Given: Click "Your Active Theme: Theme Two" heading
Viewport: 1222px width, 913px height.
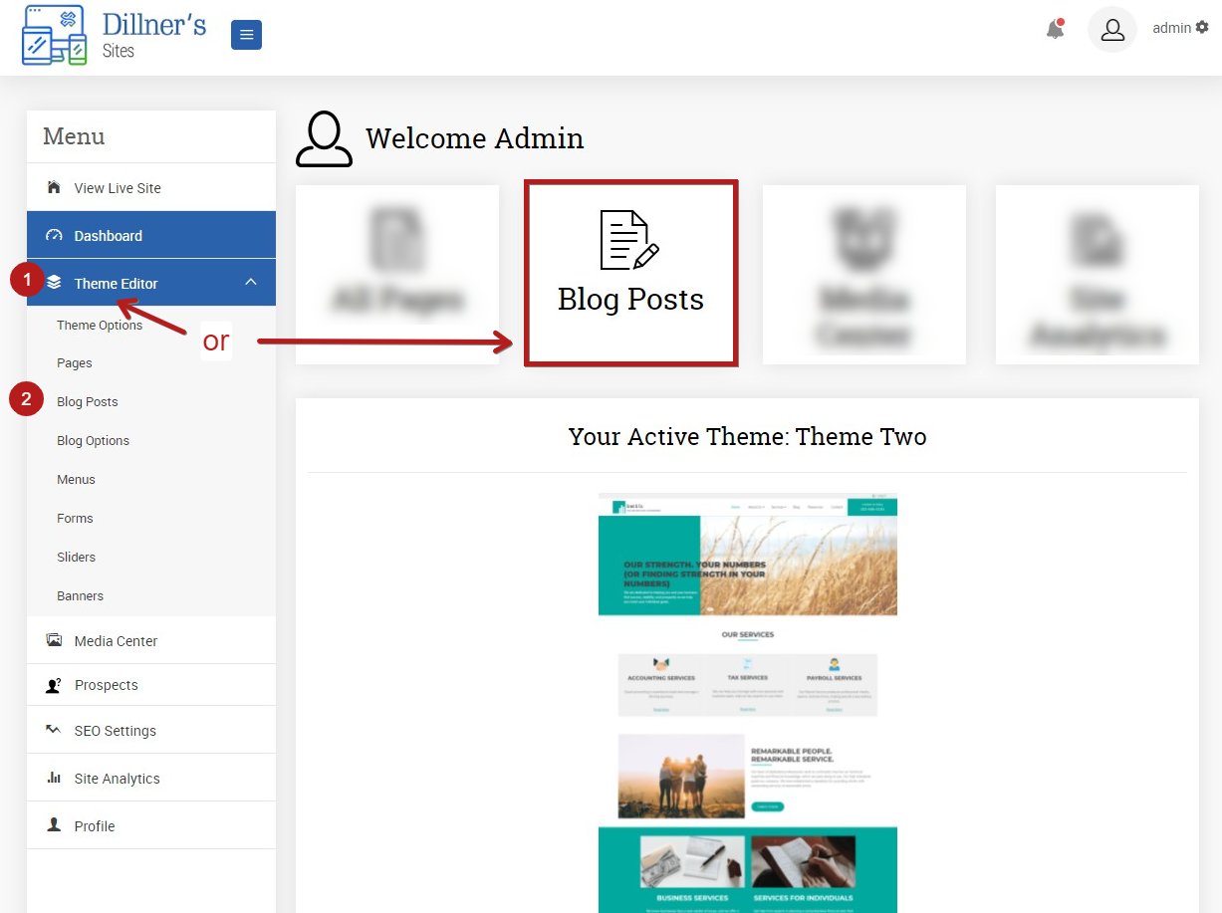Looking at the screenshot, I should 747,436.
